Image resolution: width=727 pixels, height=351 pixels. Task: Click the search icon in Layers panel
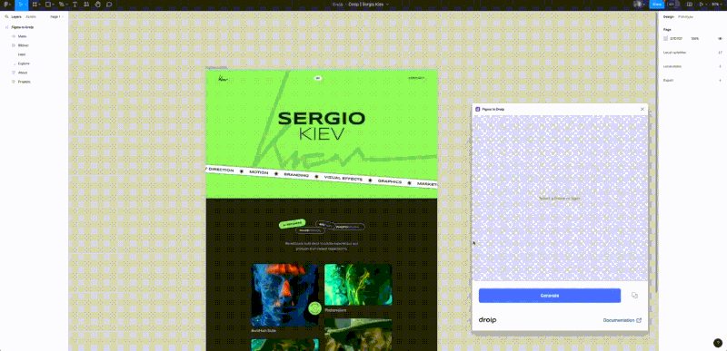[6, 16]
